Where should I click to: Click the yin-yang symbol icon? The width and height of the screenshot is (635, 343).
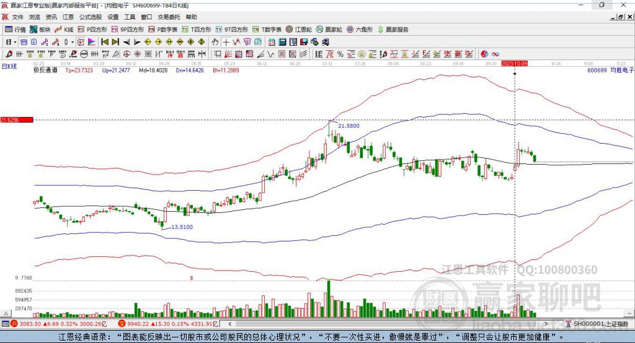484,54
